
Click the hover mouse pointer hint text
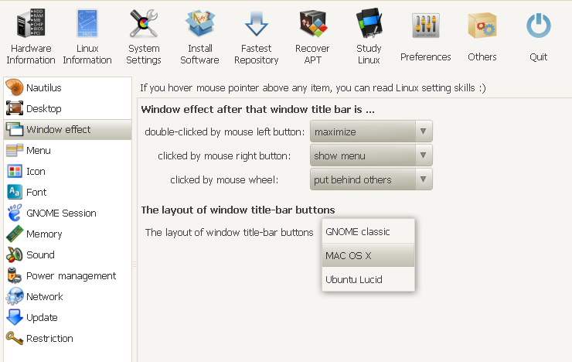click(313, 88)
